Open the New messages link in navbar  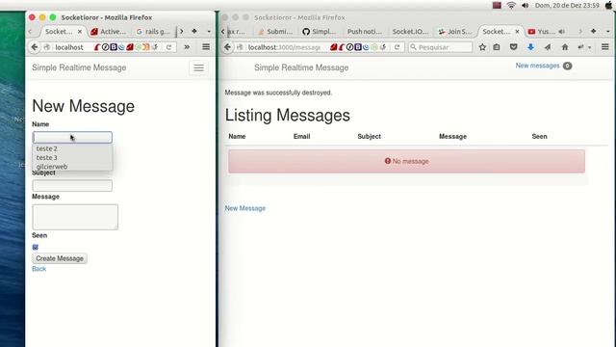tap(537, 66)
